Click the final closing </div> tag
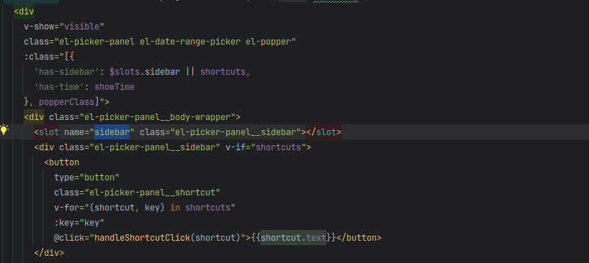Image resolution: width=589 pixels, height=263 pixels. [x=49, y=252]
